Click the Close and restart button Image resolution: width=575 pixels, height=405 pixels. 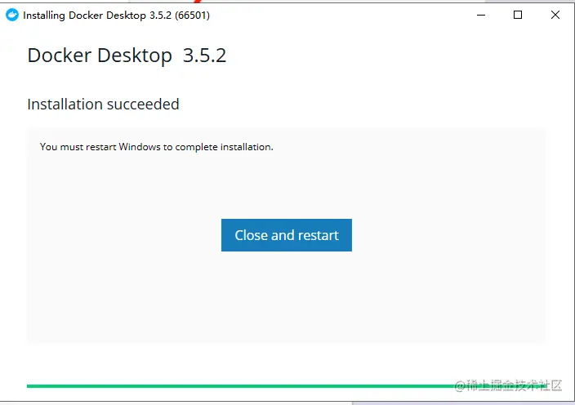tap(287, 235)
